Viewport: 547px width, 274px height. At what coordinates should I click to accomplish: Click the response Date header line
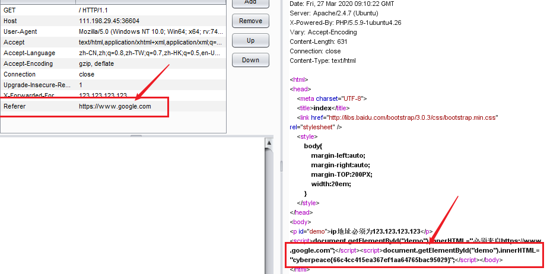pos(342,4)
